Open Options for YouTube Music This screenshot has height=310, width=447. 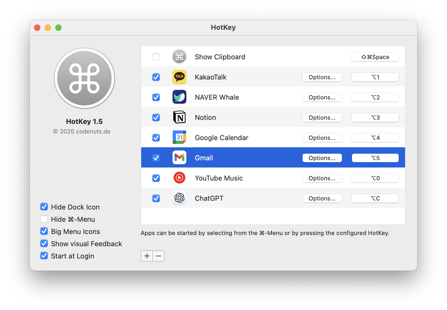click(x=322, y=178)
